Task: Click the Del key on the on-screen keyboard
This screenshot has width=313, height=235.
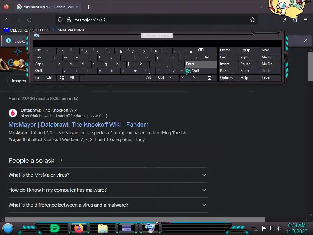Action: tap(209, 57)
